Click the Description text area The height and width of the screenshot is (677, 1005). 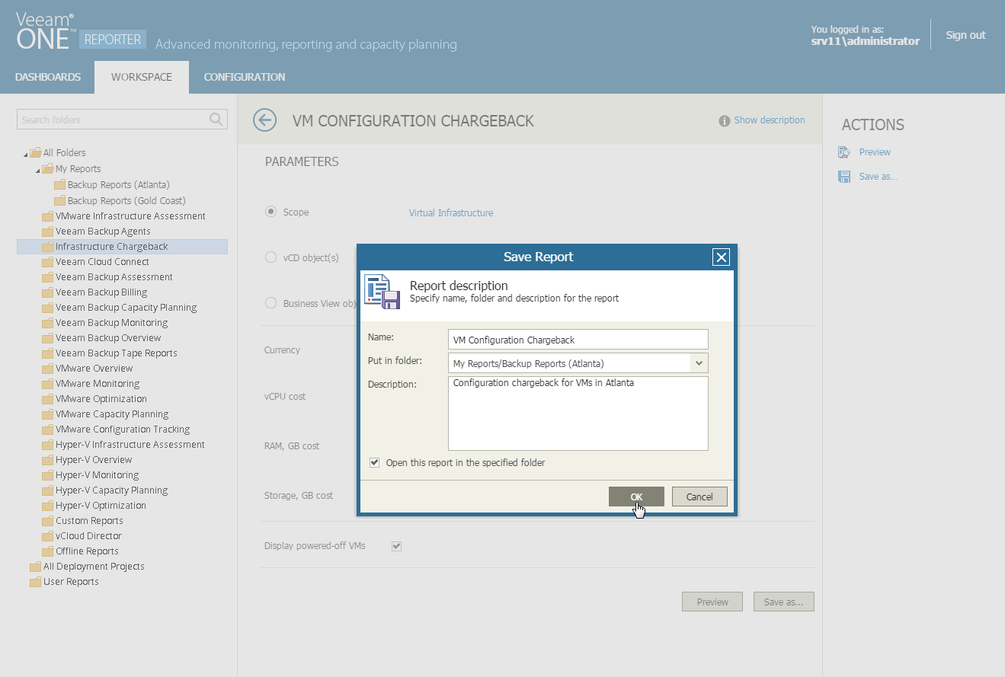point(578,414)
